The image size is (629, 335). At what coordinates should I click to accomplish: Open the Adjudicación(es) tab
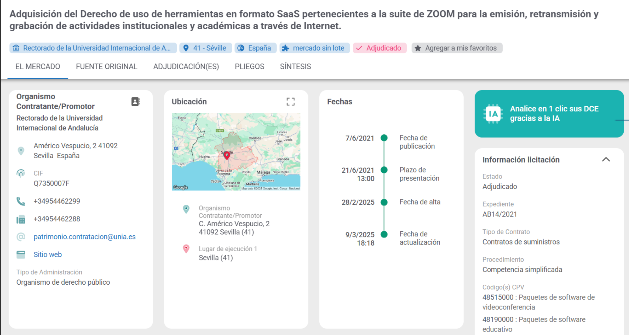pos(186,67)
